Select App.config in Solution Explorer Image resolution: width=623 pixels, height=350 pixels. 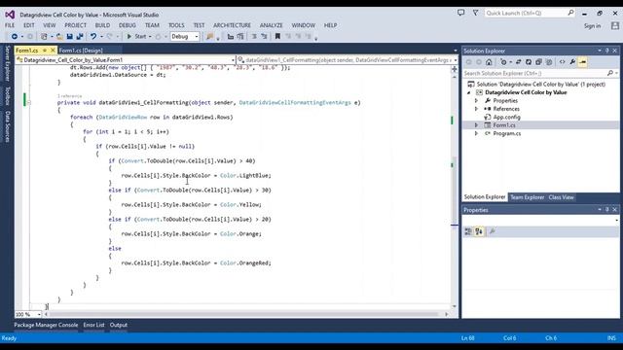tap(506, 117)
